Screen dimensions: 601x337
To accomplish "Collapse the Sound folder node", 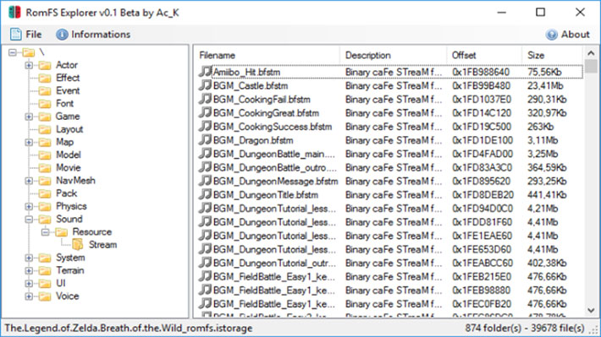I will click(29, 220).
